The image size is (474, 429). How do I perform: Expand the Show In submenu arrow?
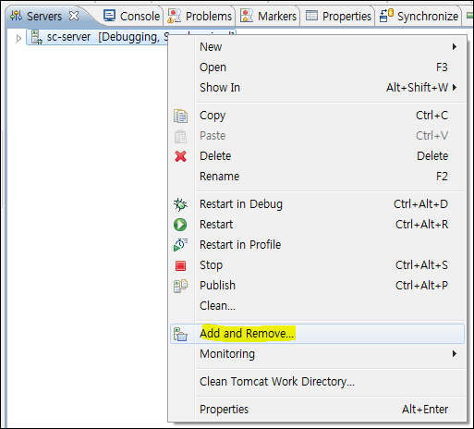pyautogui.click(x=455, y=88)
